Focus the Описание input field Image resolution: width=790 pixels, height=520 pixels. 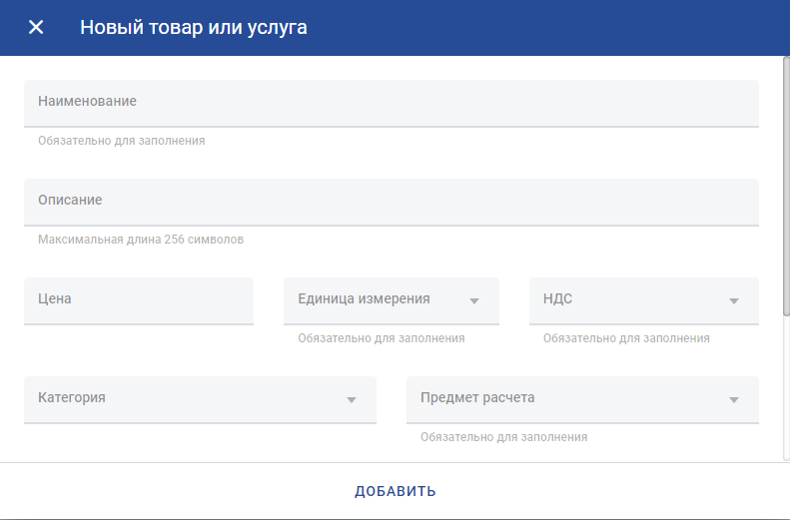click(x=391, y=202)
